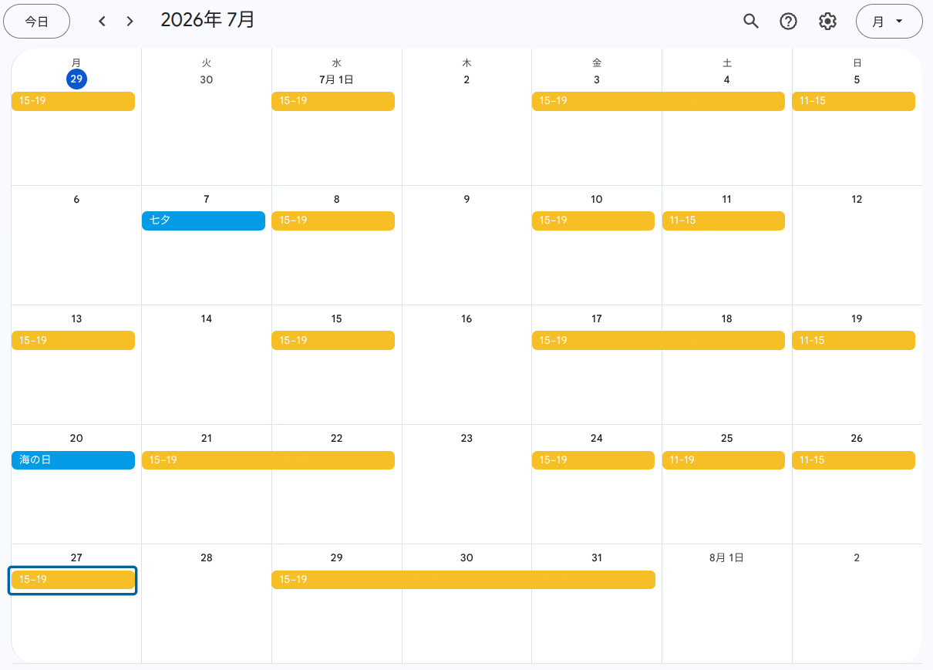Open the 月 view switcher dropdown
The width and height of the screenshot is (933, 670).
[889, 22]
